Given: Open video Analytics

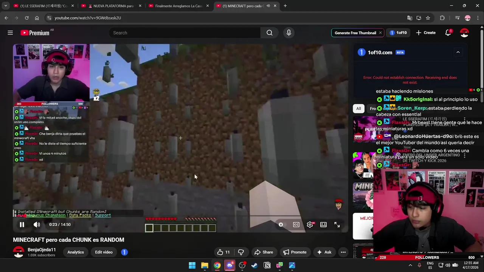Looking at the screenshot, I should (x=76, y=252).
